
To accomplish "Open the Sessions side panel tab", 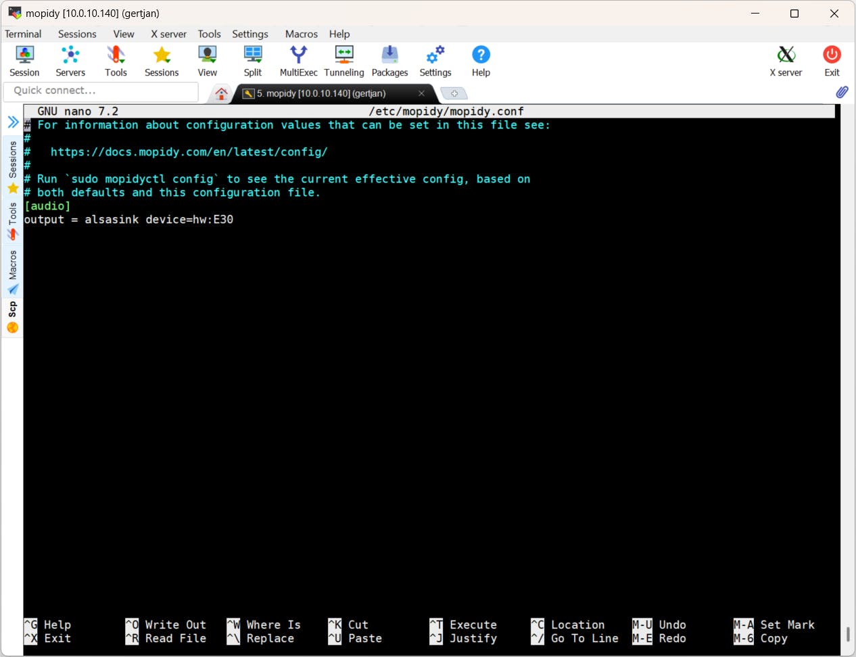I will coord(12,167).
